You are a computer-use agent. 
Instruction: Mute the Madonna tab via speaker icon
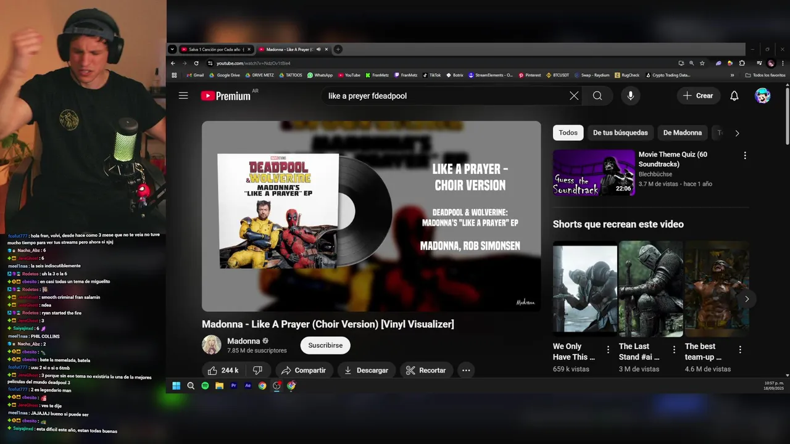(318, 49)
